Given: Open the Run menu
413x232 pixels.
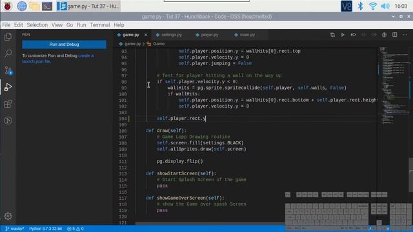Looking at the screenshot, I should [81, 25].
